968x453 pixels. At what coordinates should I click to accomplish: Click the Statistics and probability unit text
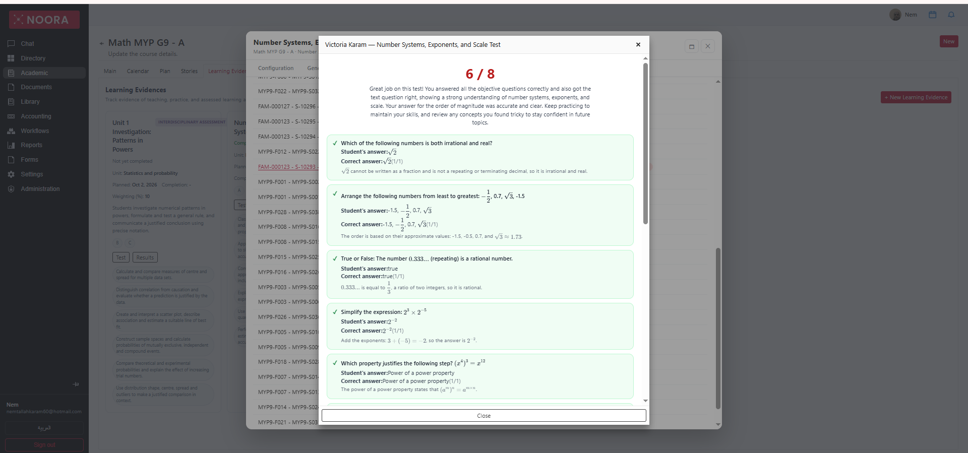151,173
